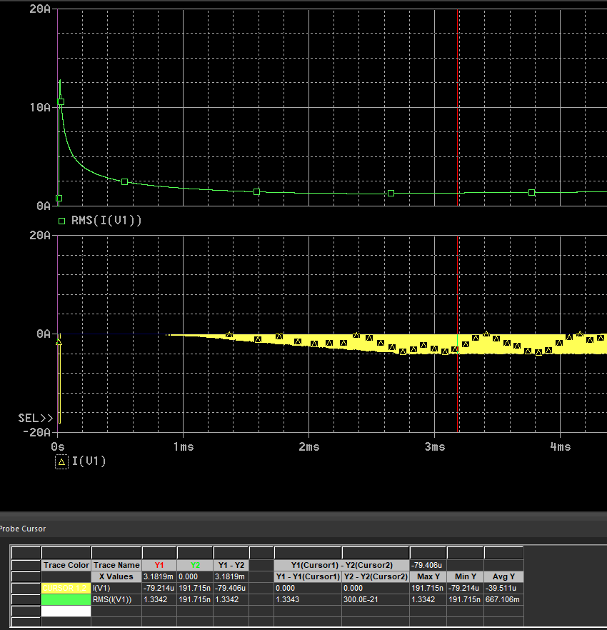Click the green RMS trace color swatch
The width and height of the screenshot is (607, 630).
point(66,599)
